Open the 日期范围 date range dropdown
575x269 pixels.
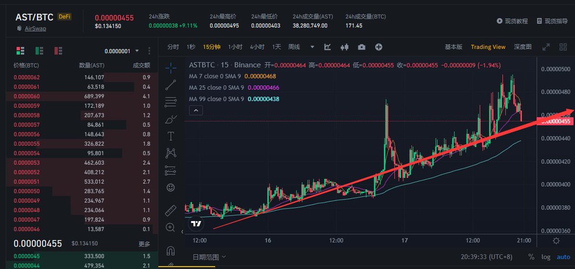coord(209,257)
